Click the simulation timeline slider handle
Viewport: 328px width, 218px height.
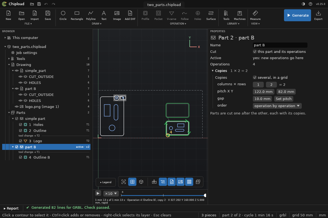(205, 195)
